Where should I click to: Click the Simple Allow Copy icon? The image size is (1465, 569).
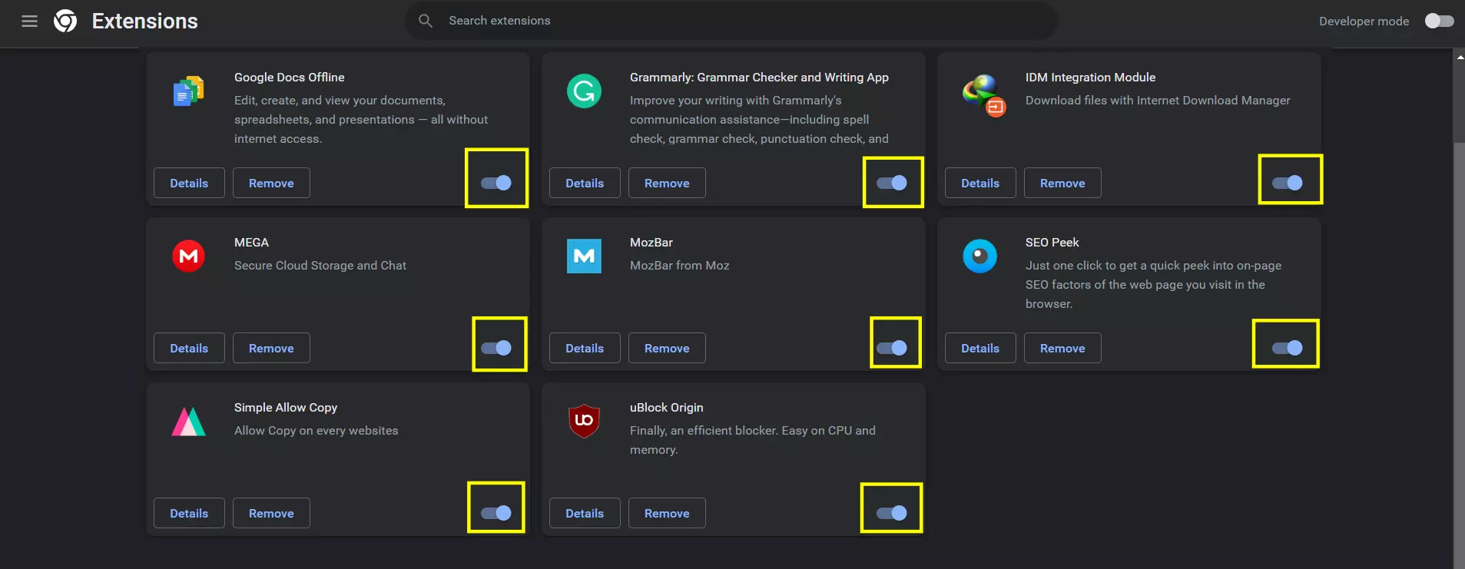pyautogui.click(x=188, y=422)
